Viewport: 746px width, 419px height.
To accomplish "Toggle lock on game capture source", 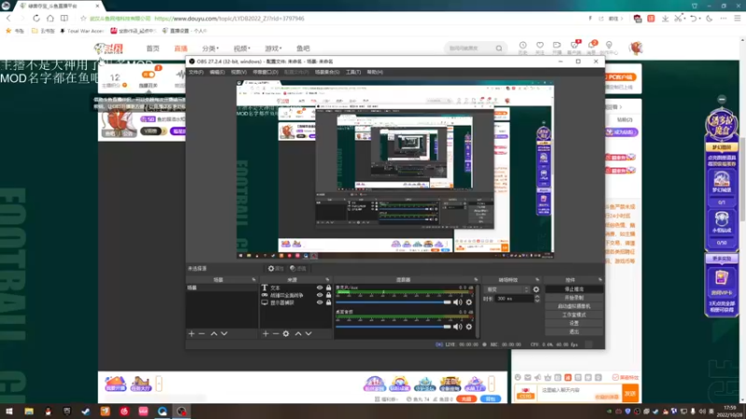I will 328,295.
